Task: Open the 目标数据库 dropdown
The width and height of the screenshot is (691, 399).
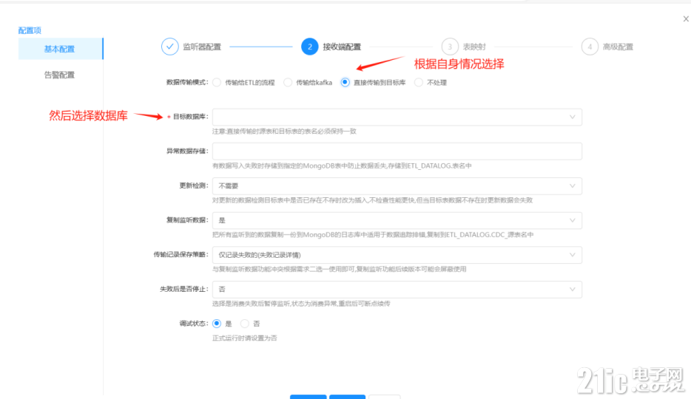Action: [397, 117]
